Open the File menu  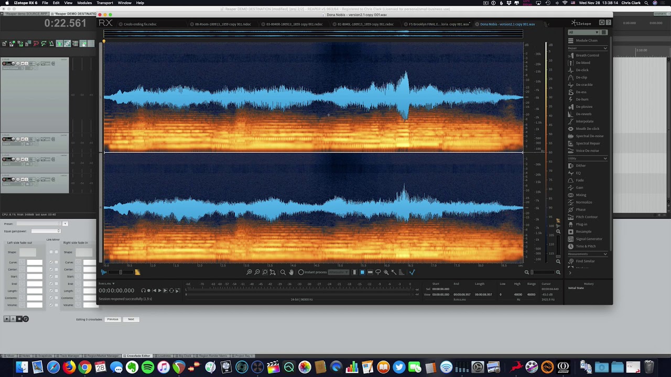tap(45, 3)
